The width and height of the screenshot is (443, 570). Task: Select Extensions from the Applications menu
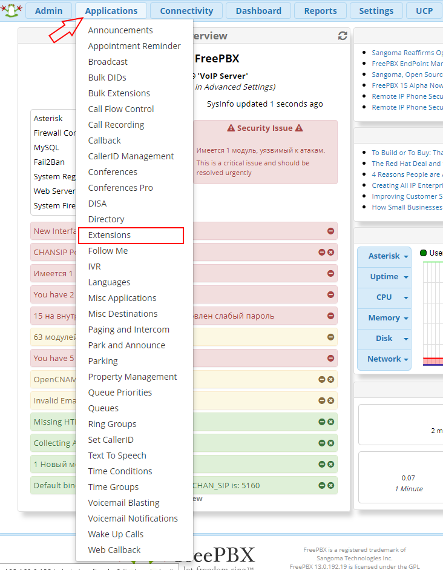pos(110,235)
